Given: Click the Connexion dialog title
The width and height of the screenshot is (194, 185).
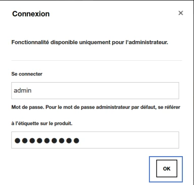Looking at the screenshot, I should point(31,14).
